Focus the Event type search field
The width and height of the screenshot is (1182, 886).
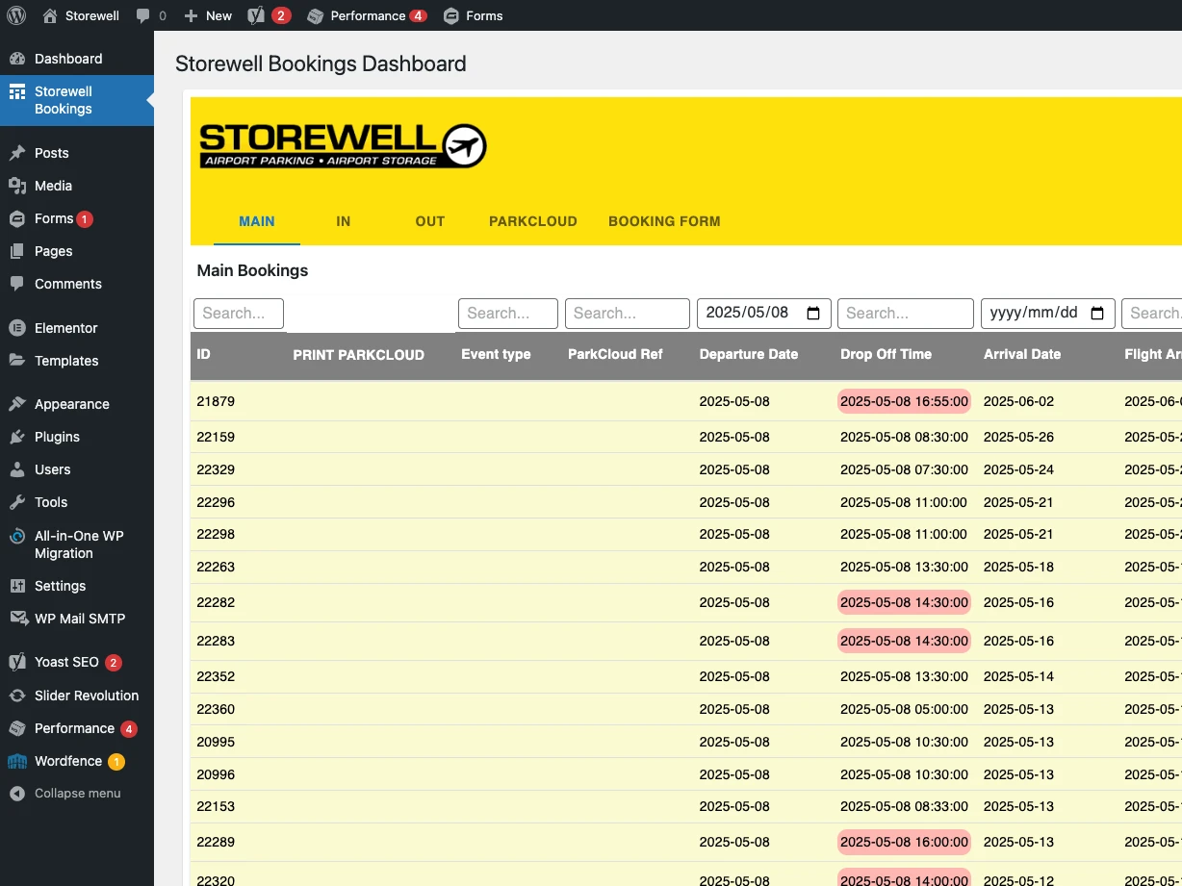point(508,314)
